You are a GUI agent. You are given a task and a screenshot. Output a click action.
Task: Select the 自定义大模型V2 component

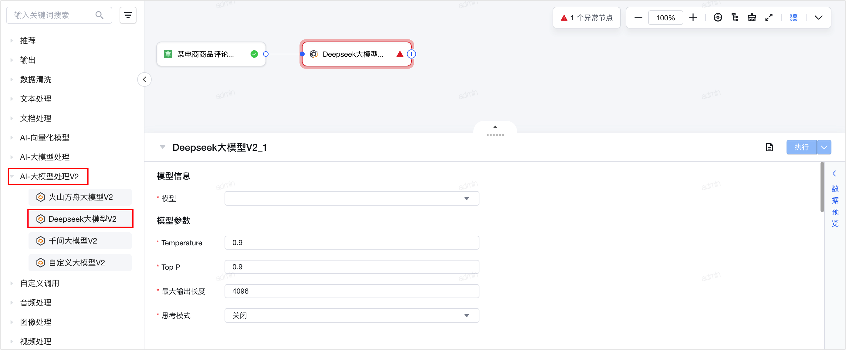click(x=80, y=263)
